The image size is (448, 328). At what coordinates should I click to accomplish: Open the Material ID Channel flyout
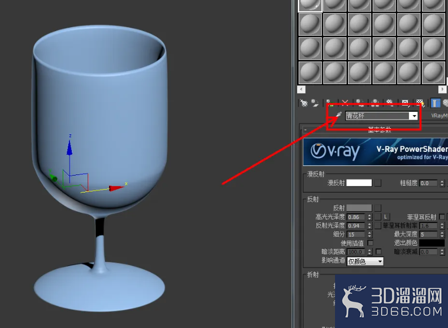pos(406,103)
